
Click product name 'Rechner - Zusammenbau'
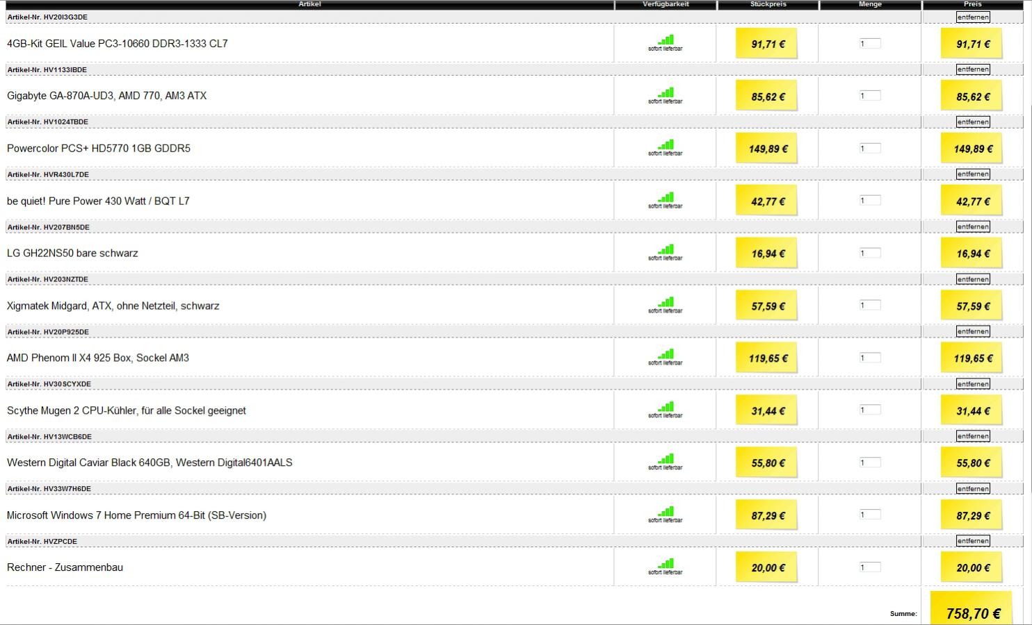65,567
